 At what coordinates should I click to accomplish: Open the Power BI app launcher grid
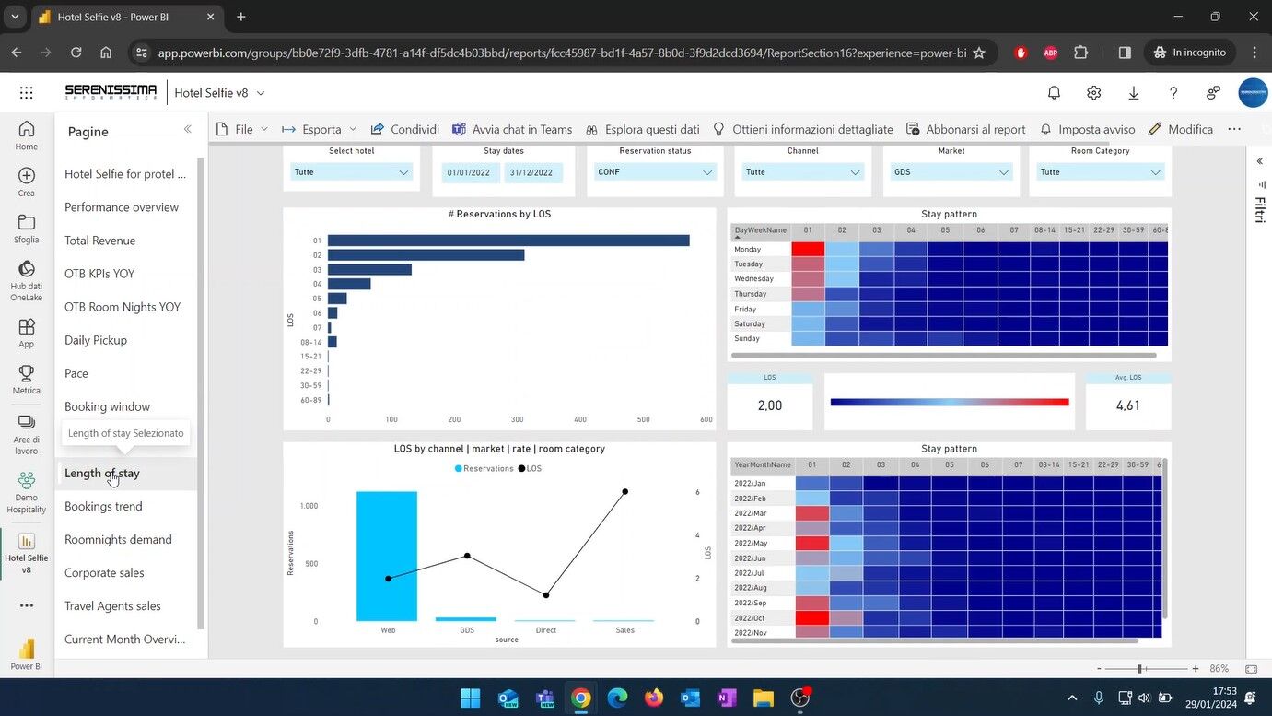[x=26, y=92]
